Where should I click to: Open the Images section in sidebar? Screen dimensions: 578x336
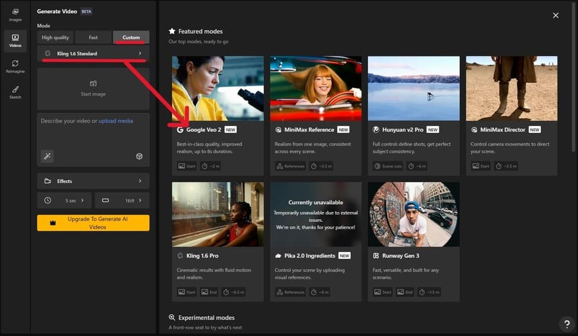click(x=15, y=15)
